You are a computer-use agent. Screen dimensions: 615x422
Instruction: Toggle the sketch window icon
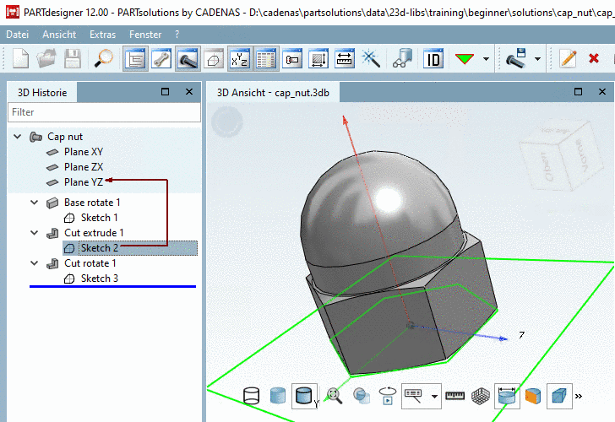pyautogui.click(x=214, y=59)
